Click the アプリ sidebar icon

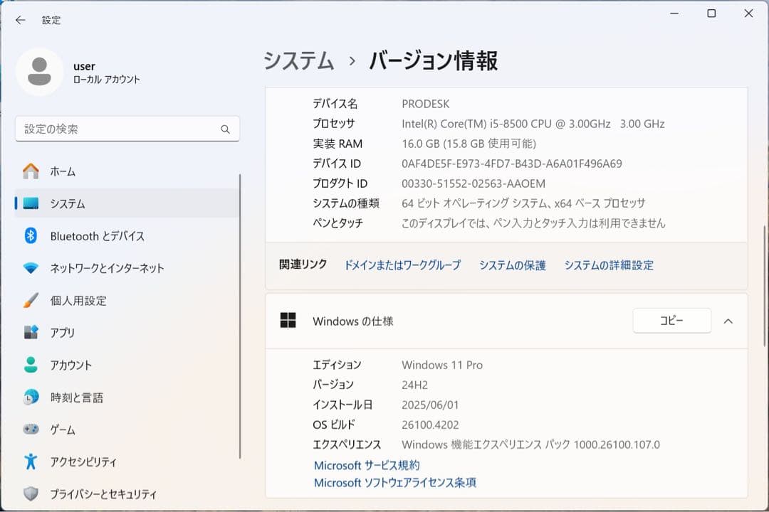(x=30, y=332)
